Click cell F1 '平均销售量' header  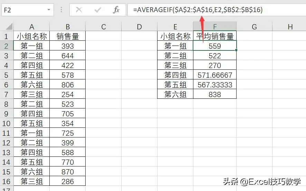(x=215, y=36)
